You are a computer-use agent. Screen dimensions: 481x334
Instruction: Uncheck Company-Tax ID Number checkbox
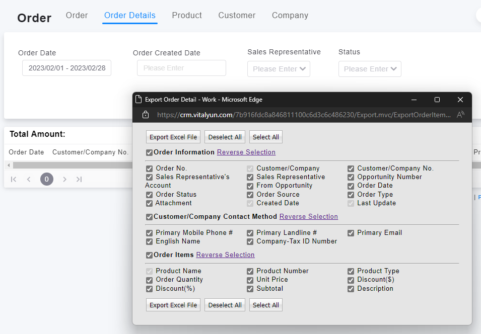pos(250,242)
